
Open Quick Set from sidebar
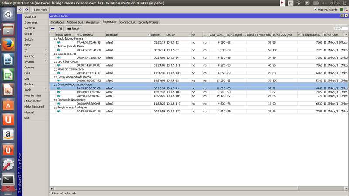(30, 17)
